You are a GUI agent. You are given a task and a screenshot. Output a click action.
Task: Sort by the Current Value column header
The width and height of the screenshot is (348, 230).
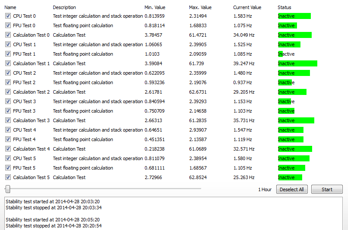247,7
